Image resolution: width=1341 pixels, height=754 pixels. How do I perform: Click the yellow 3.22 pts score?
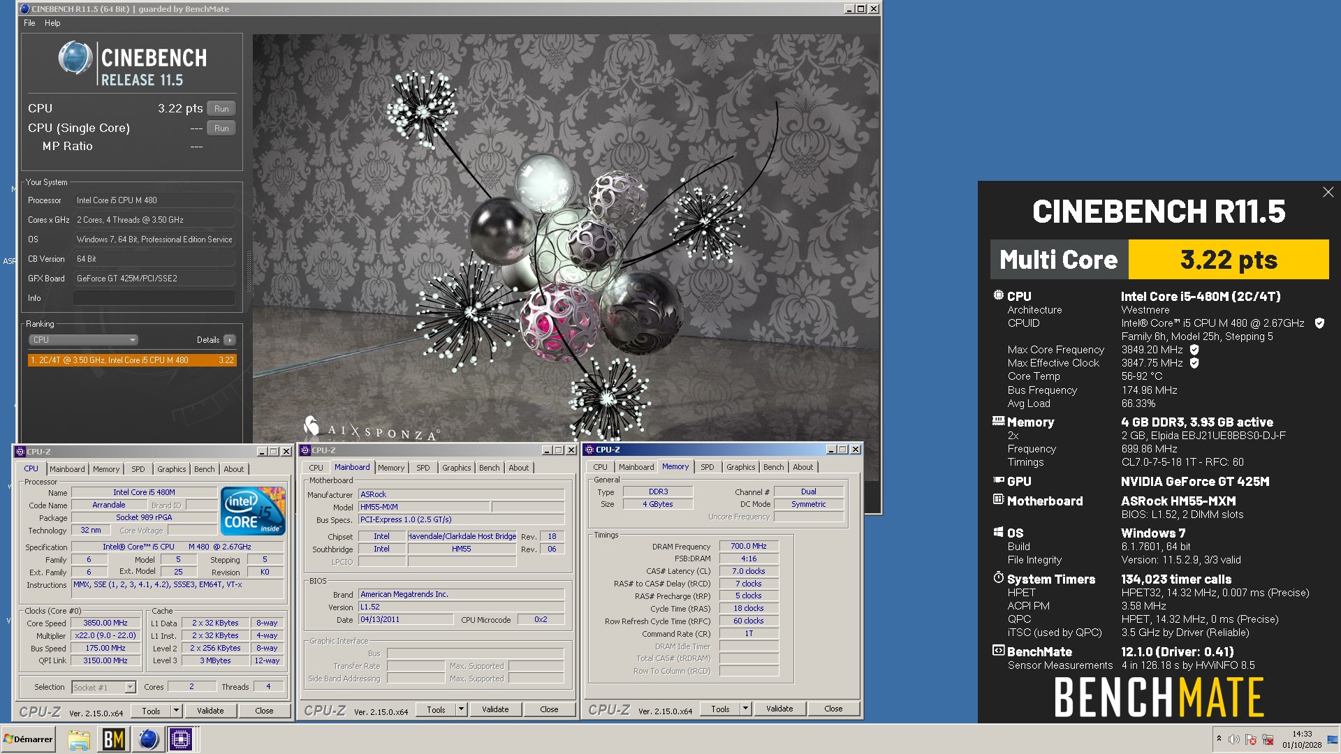point(1229,260)
